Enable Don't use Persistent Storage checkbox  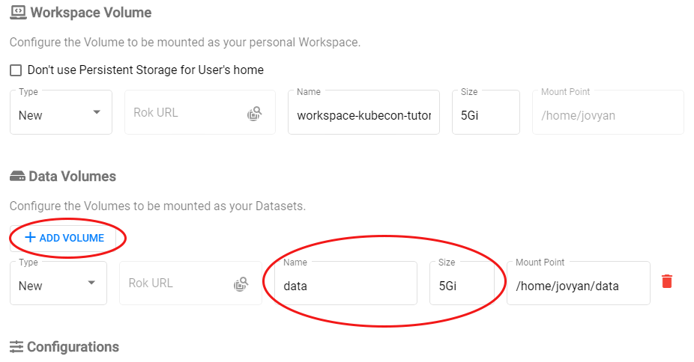click(16, 70)
